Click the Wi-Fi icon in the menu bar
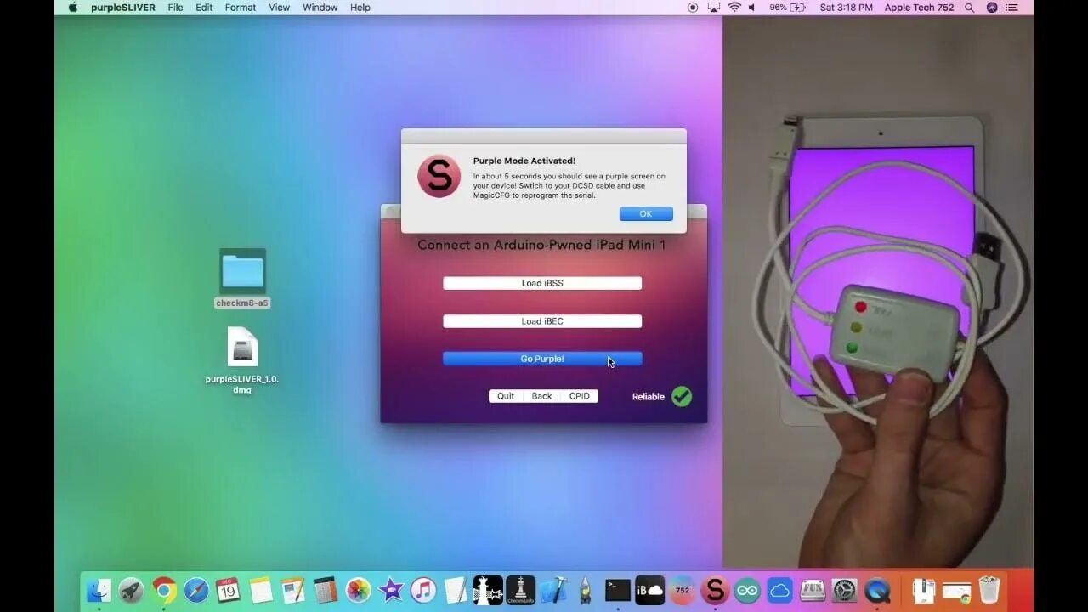The height and width of the screenshot is (612, 1088). pos(734,8)
